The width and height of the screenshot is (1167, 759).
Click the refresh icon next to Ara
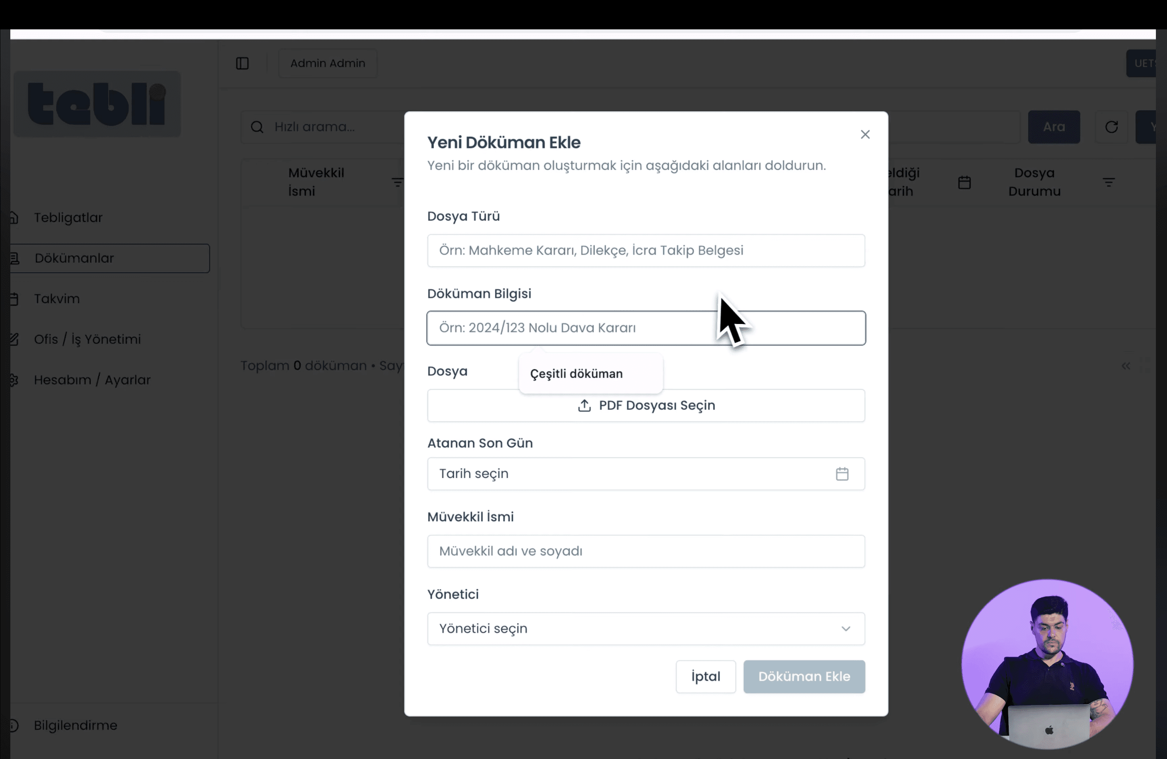1111,127
